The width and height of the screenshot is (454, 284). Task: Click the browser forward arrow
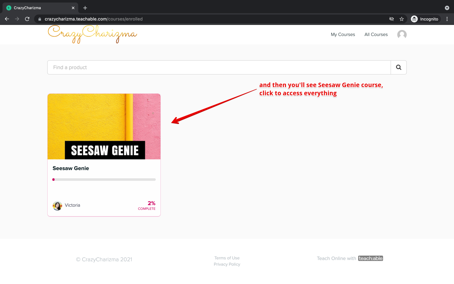click(x=17, y=19)
